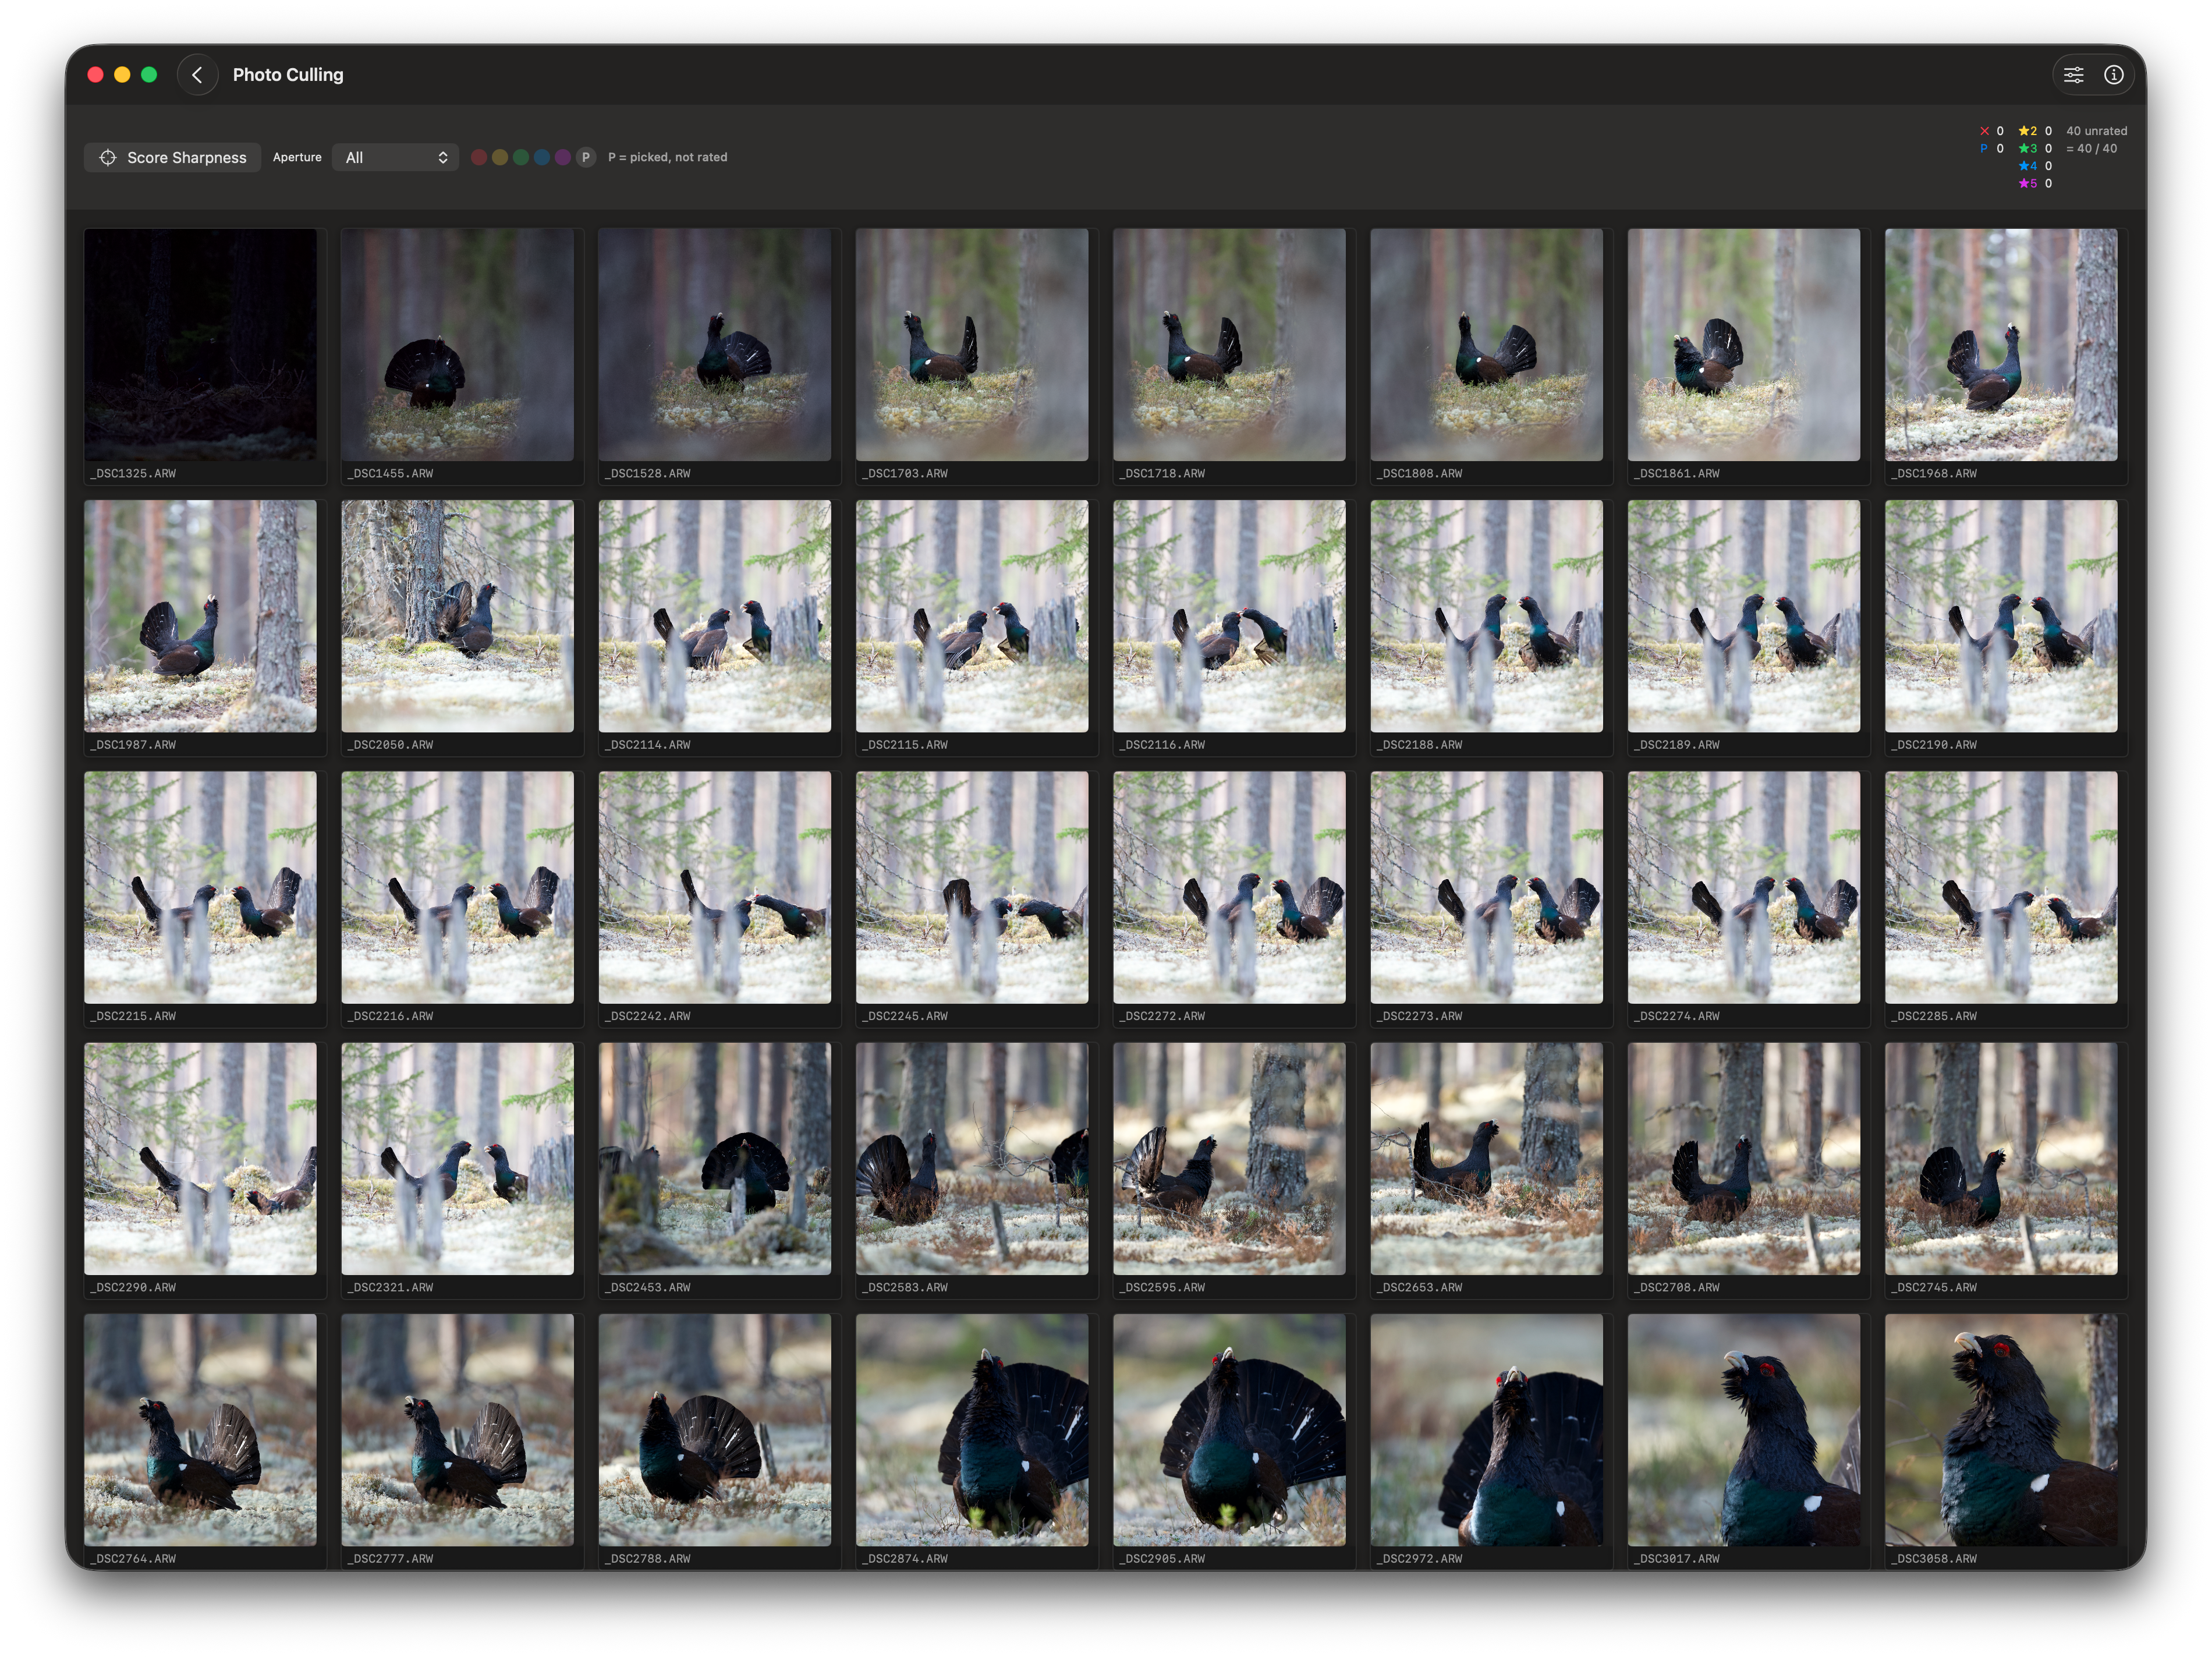Toggle the red color filter dot
2212x1657 pixels.
[x=479, y=157]
